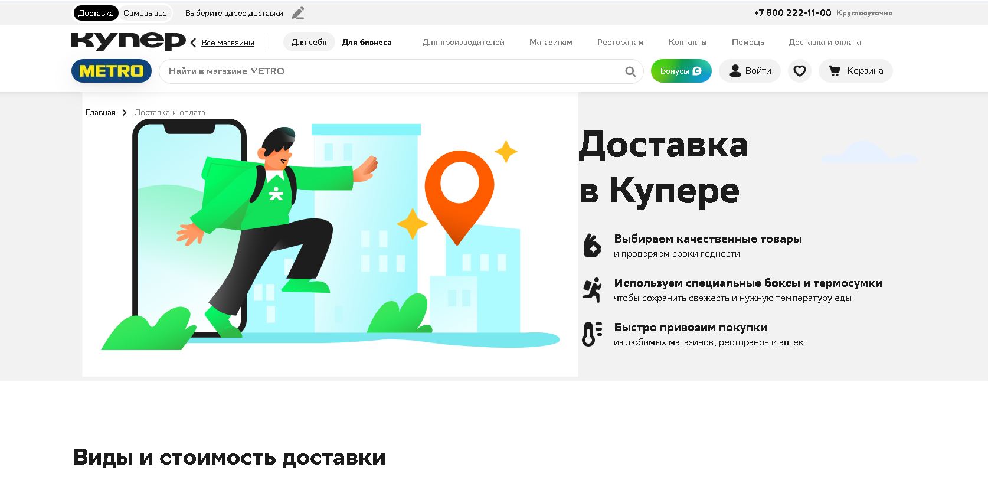The image size is (988, 490).
Task: Switch to Для бизнеса option
Action: [x=367, y=42]
